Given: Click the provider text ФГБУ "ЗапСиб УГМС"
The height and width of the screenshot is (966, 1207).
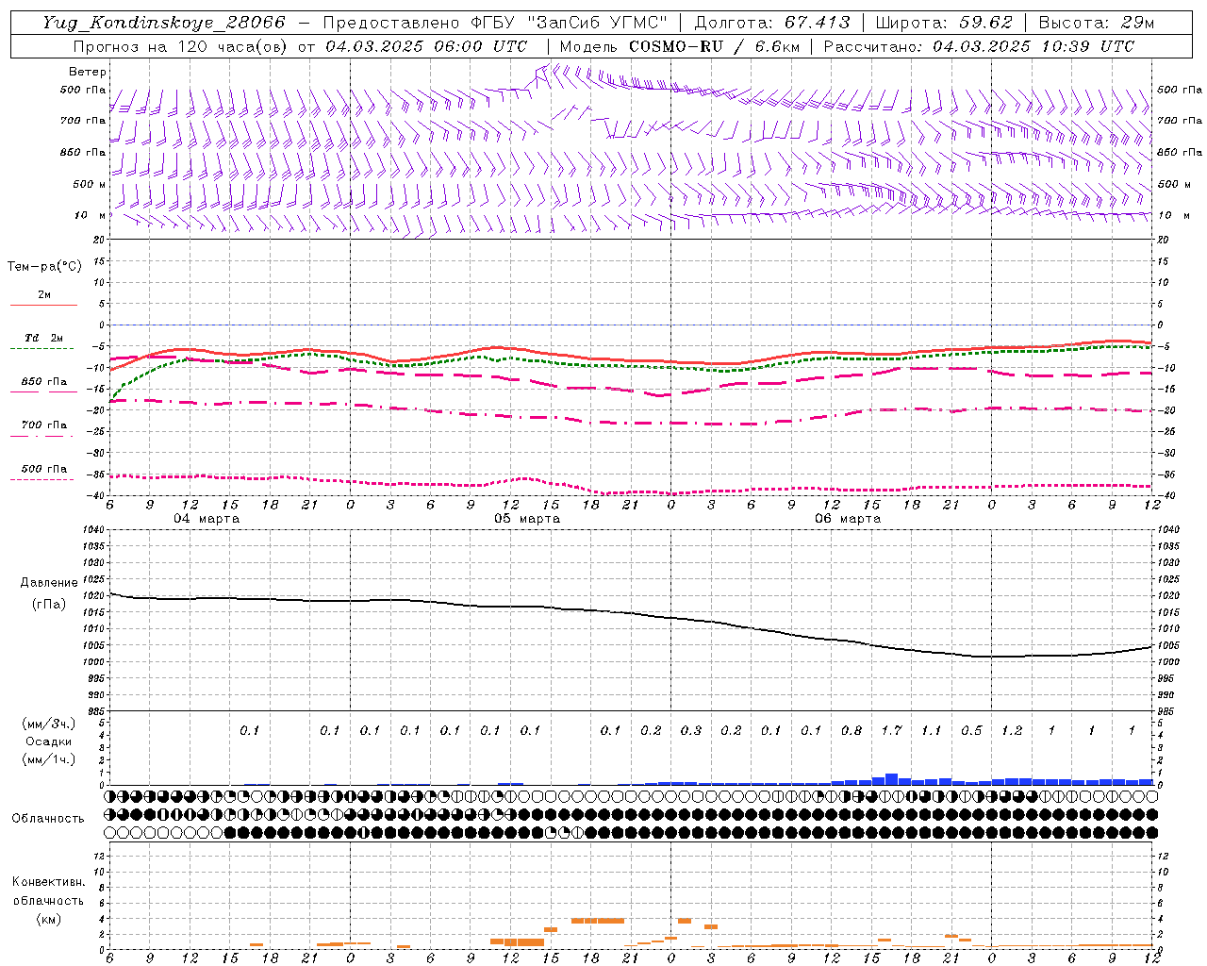Looking at the screenshot, I should click(x=570, y=23).
